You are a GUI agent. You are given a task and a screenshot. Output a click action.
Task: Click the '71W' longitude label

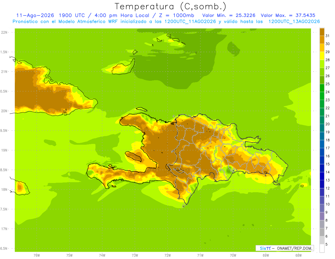pos(200,255)
